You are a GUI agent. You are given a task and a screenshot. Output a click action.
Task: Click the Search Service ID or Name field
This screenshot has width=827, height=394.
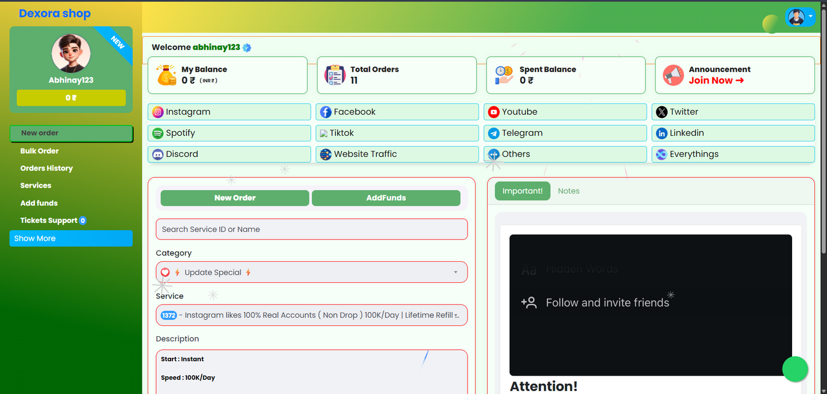[x=312, y=229]
